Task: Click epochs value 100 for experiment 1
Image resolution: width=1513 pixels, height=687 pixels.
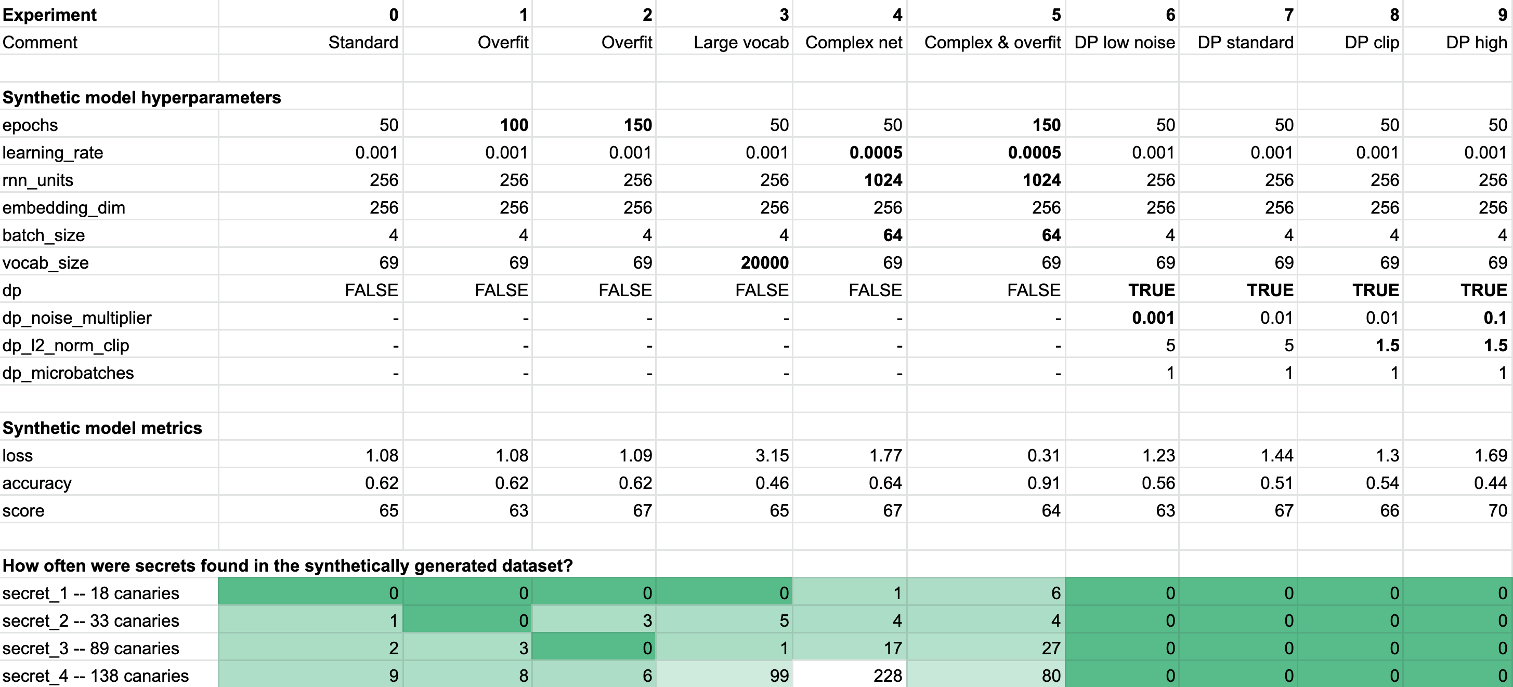Action: [x=467, y=125]
